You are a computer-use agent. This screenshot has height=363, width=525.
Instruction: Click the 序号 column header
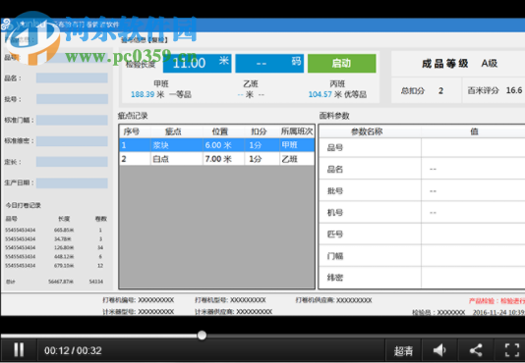132,131
